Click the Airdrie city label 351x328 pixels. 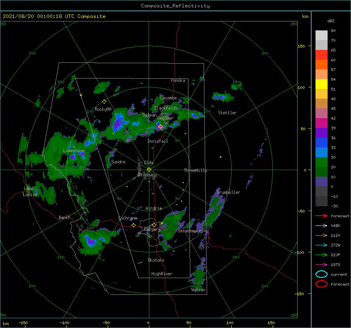[154, 208]
